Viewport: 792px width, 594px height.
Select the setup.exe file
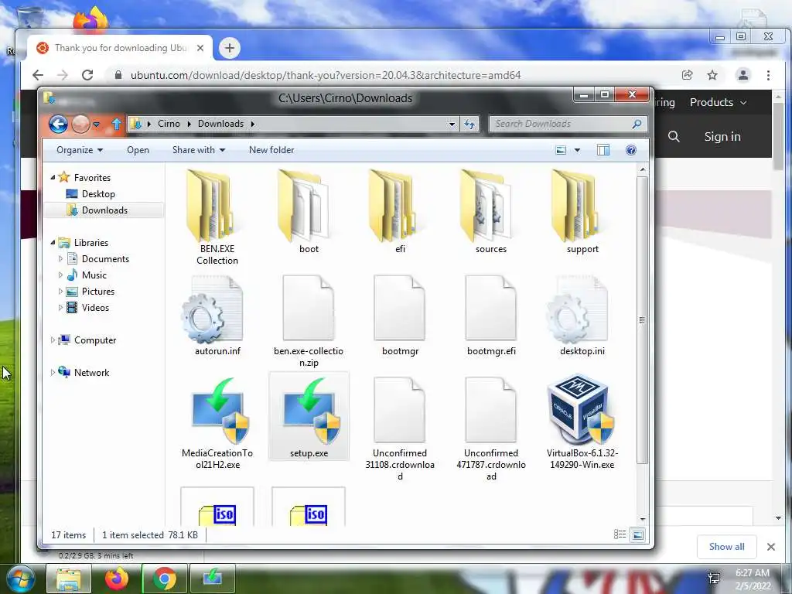pyautogui.click(x=309, y=417)
